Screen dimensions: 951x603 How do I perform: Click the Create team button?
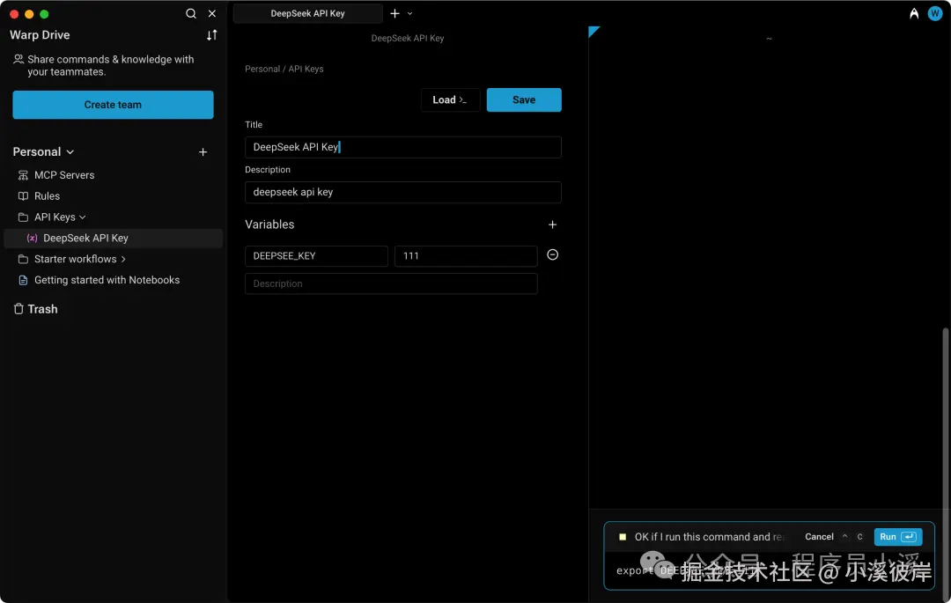click(x=113, y=105)
